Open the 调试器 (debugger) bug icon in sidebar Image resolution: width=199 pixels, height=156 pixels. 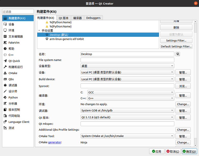coord(5,85)
